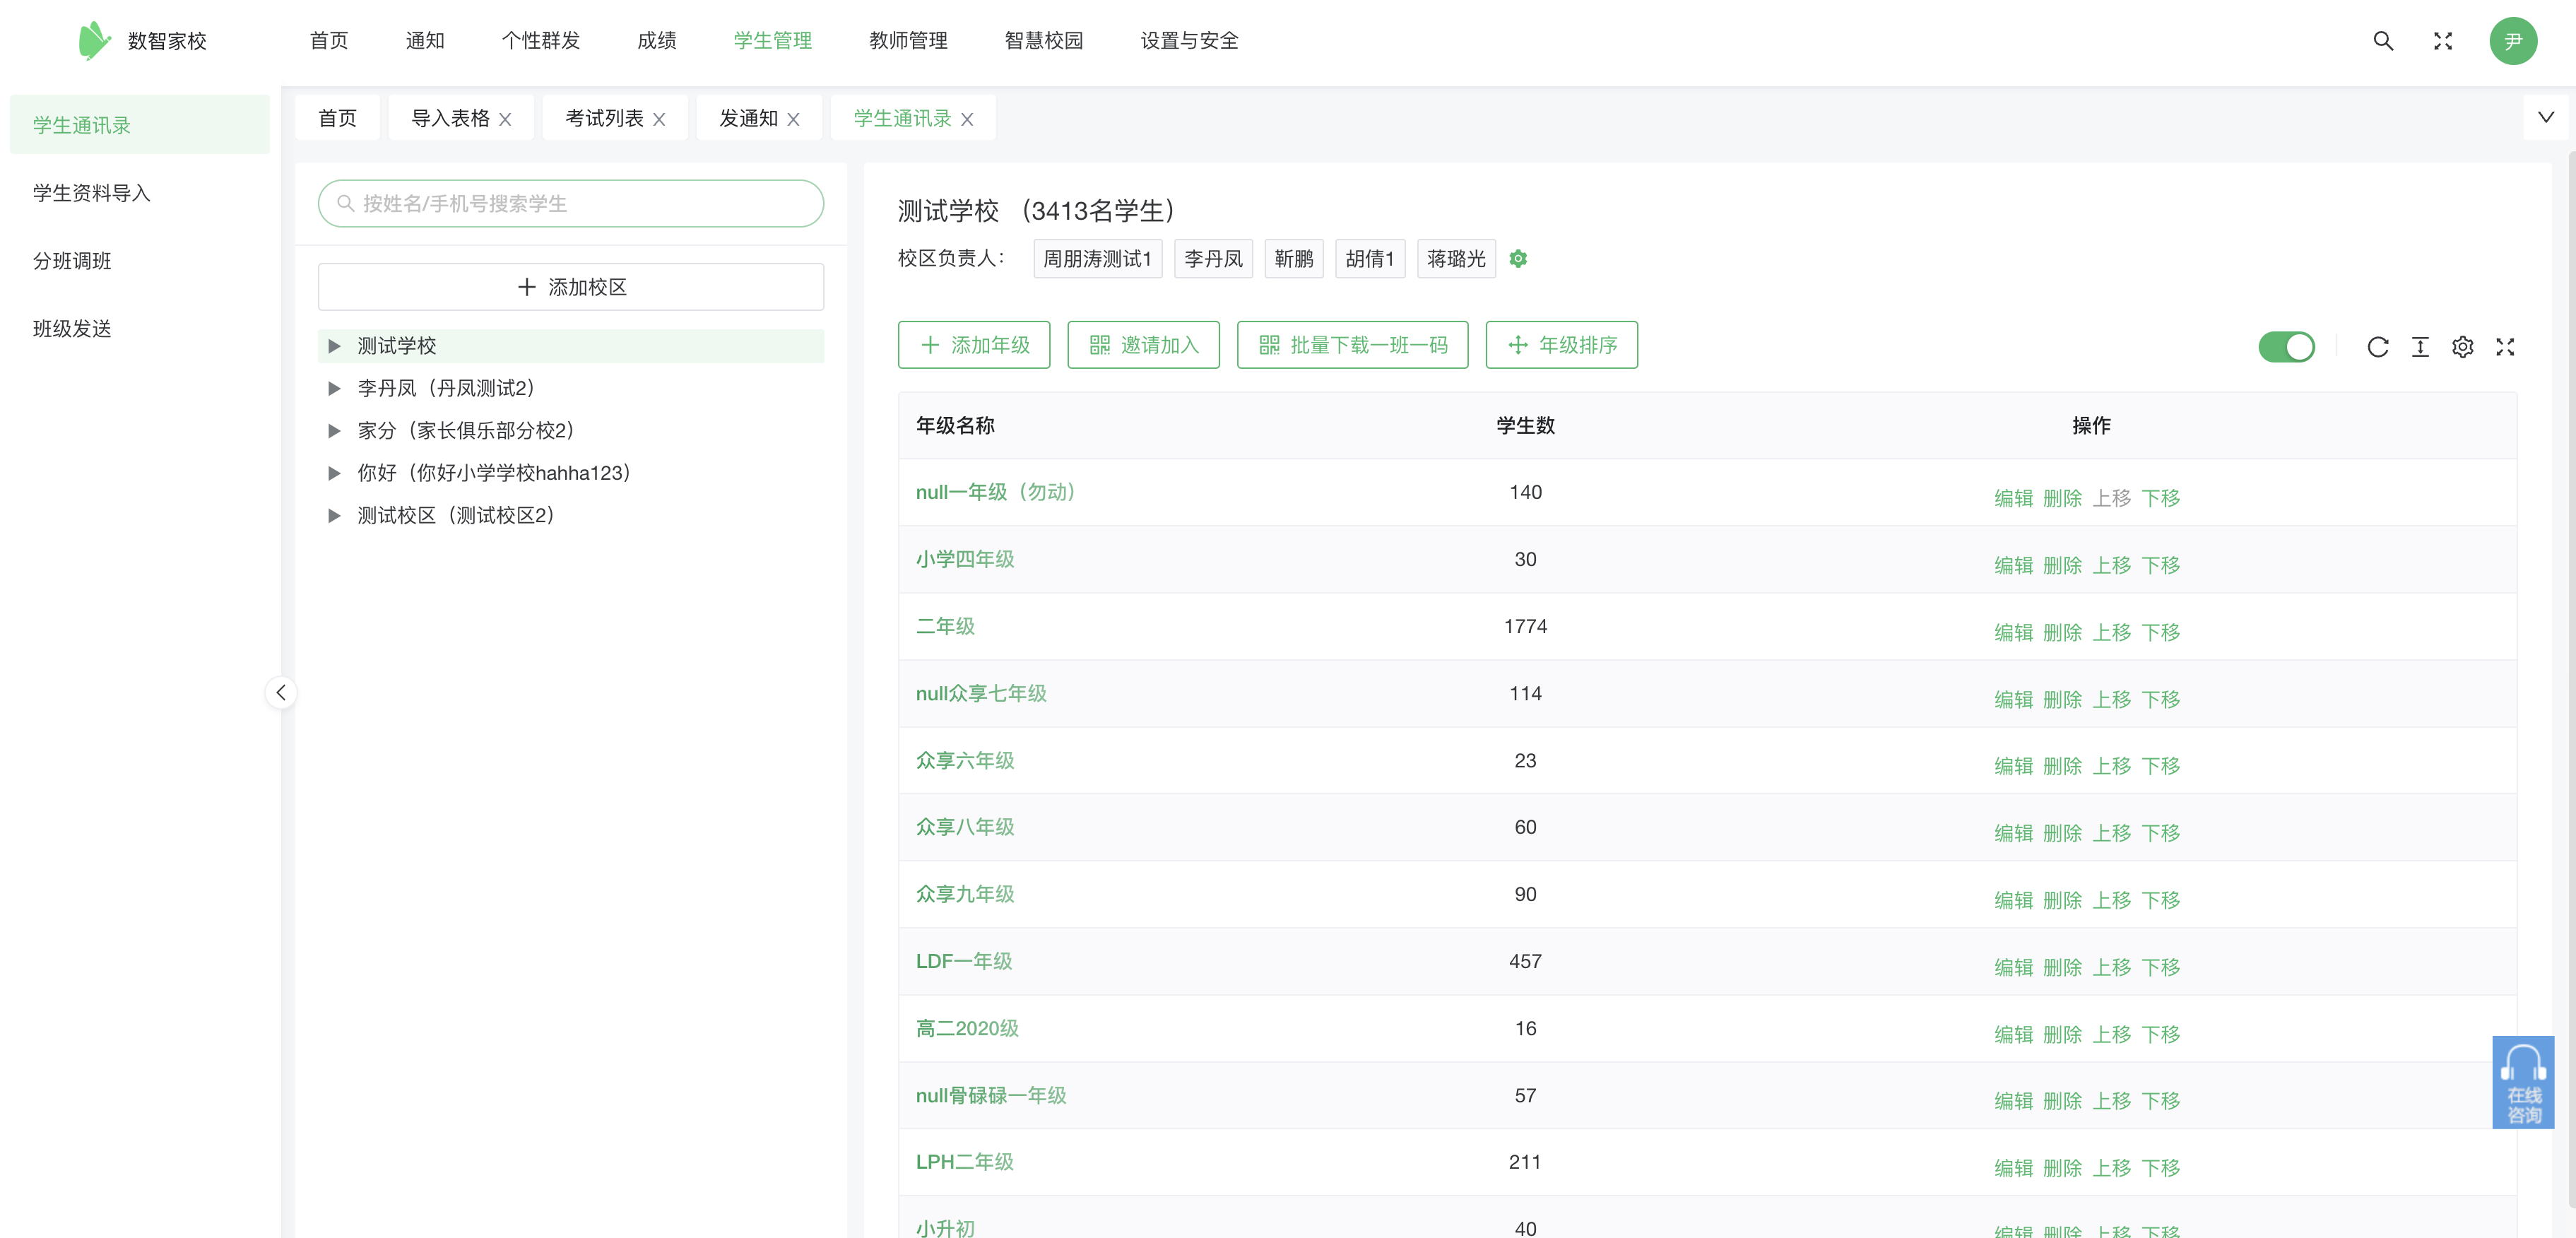Close the 学生通讯录 tab
The width and height of the screenshot is (2576, 1238).
tap(967, 120)
